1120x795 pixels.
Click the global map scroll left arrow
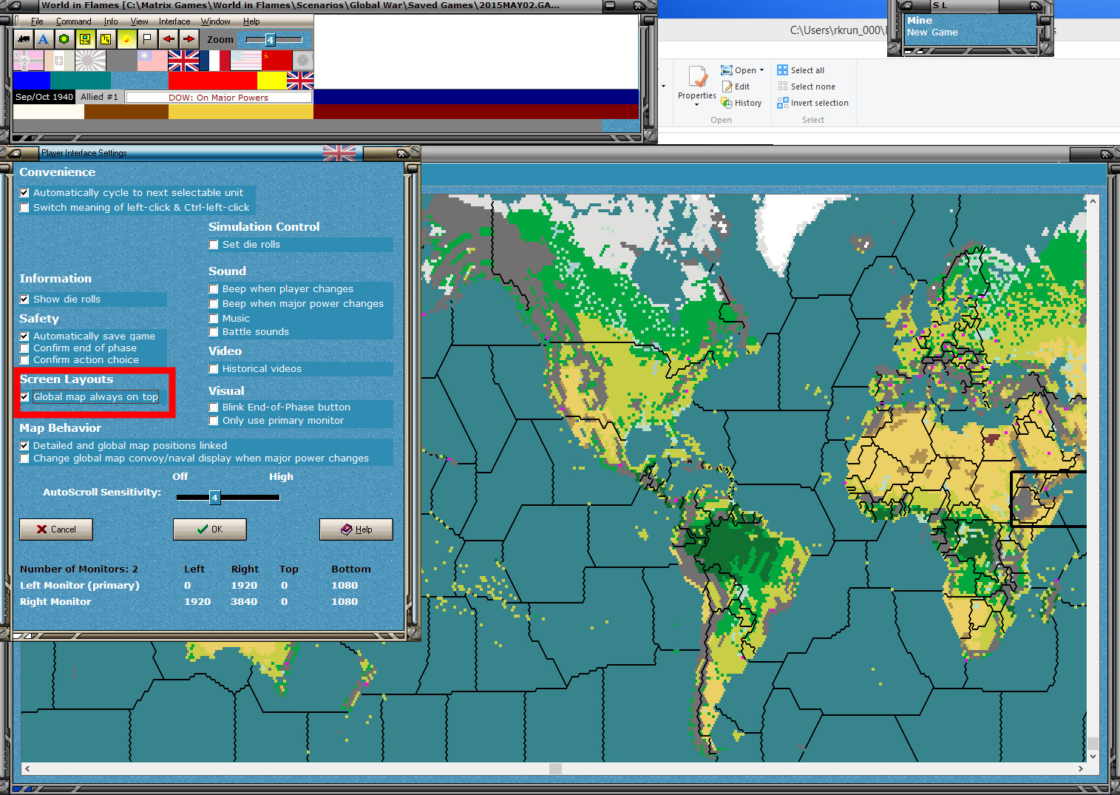pyautogui.click(x=27, y=769)
